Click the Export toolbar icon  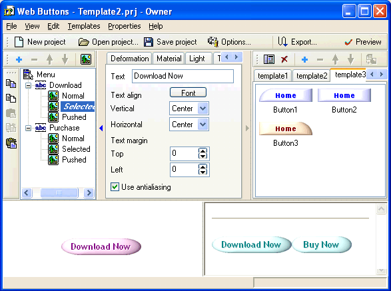282,41
